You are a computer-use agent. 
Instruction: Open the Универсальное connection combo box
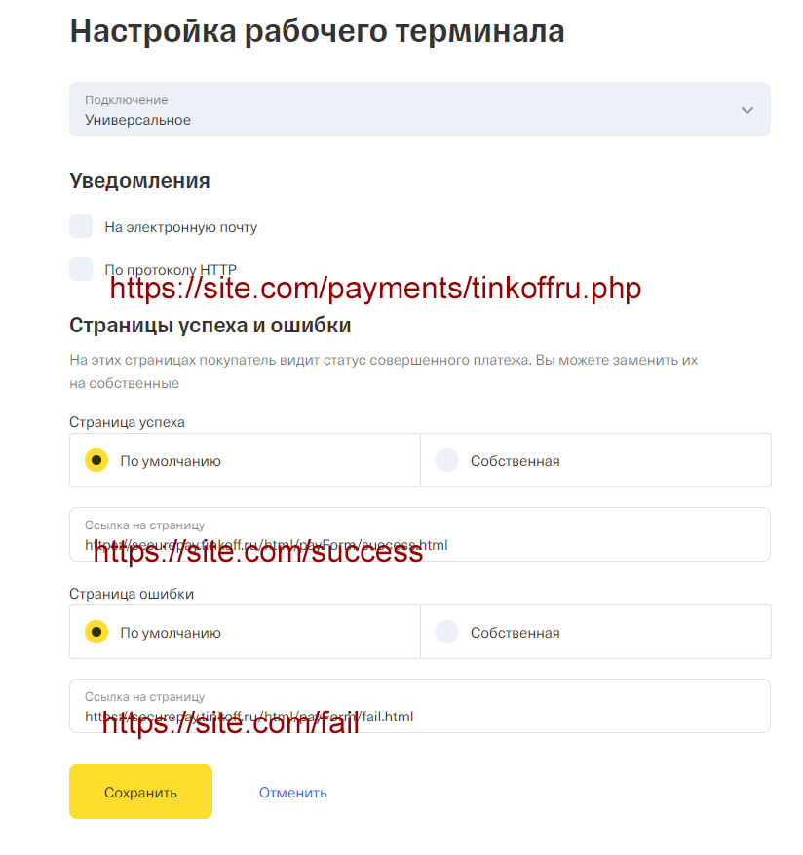pos(390,110)
